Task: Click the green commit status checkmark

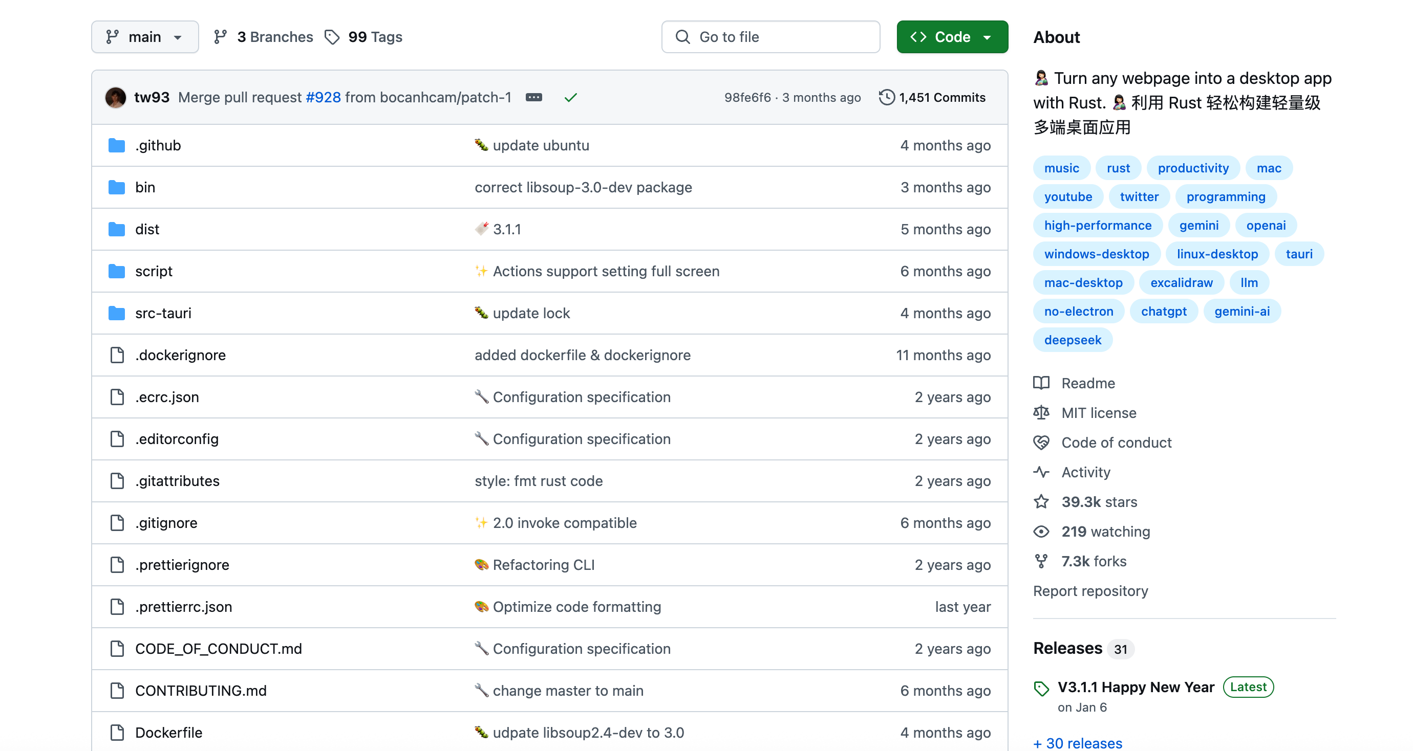Action: tap(570, 98)
